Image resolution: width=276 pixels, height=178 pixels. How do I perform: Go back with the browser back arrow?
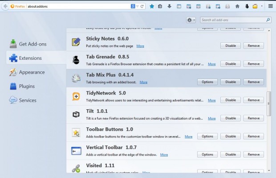click(5, 6)
